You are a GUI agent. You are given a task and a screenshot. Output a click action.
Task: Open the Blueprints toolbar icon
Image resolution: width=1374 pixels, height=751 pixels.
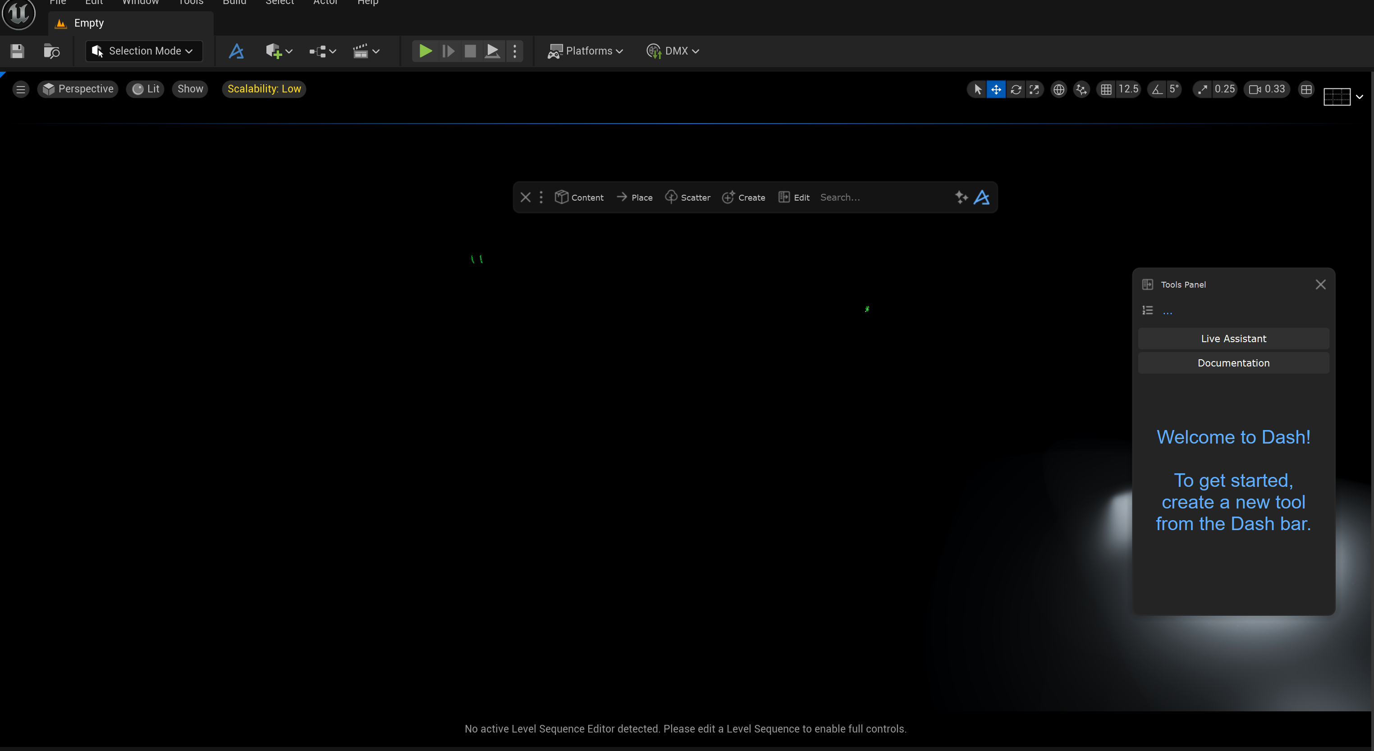pos(322,51)
